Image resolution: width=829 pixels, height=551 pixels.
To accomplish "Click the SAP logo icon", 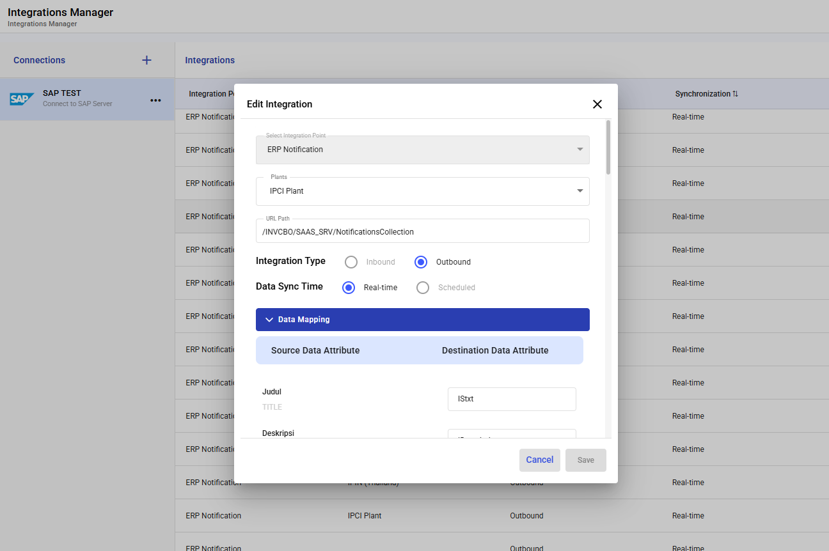I will [x=22, y=99].
